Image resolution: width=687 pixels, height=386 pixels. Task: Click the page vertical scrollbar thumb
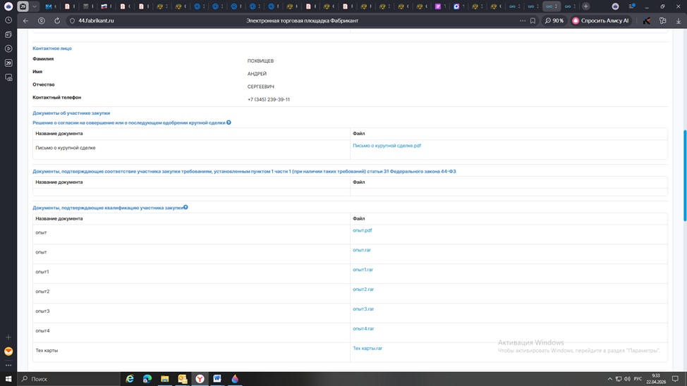click(x=685, y=175)
